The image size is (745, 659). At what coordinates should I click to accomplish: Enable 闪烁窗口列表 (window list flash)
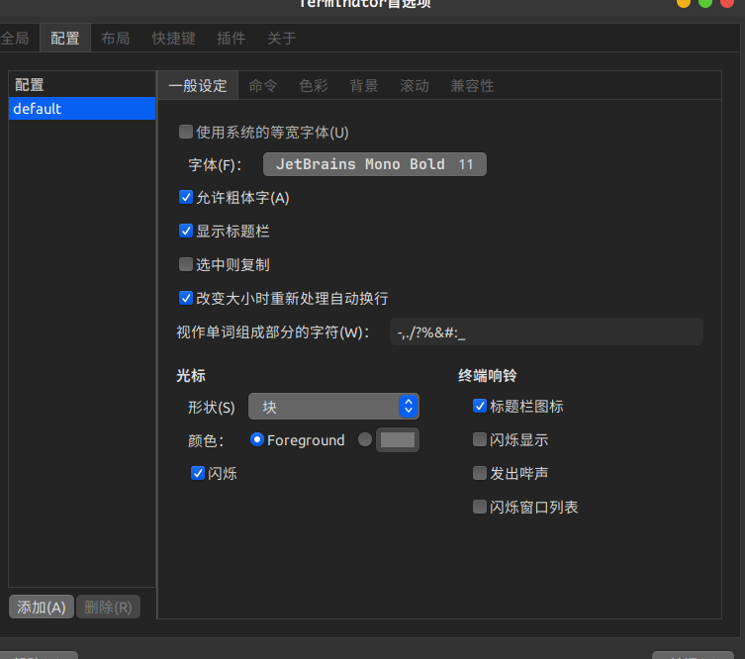(x=480, y=507)
